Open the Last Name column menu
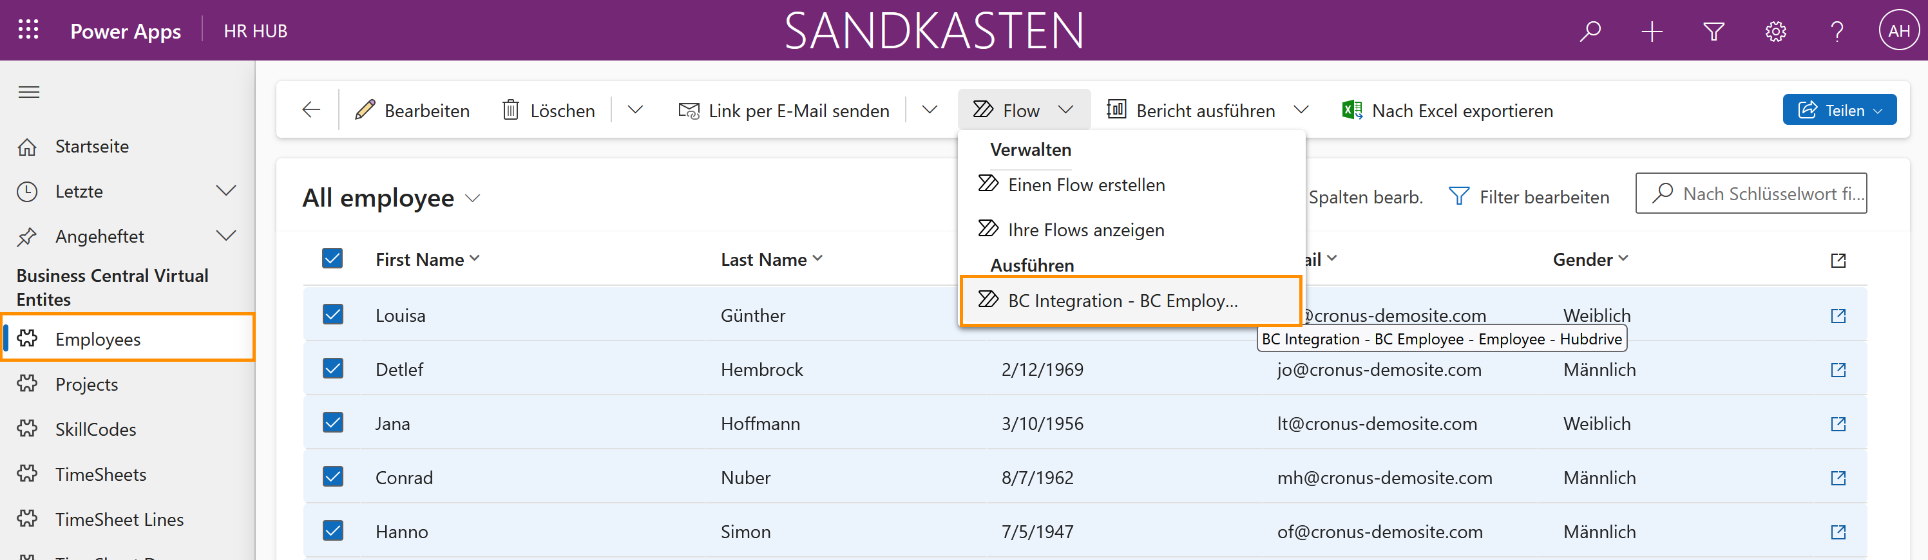Screen dimensions: 1928x560 coord(772,259)
